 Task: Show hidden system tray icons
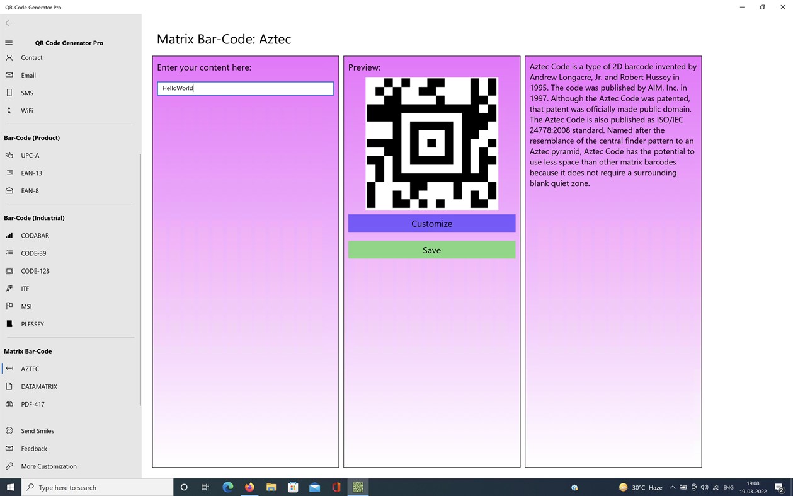tap(672, 487)
